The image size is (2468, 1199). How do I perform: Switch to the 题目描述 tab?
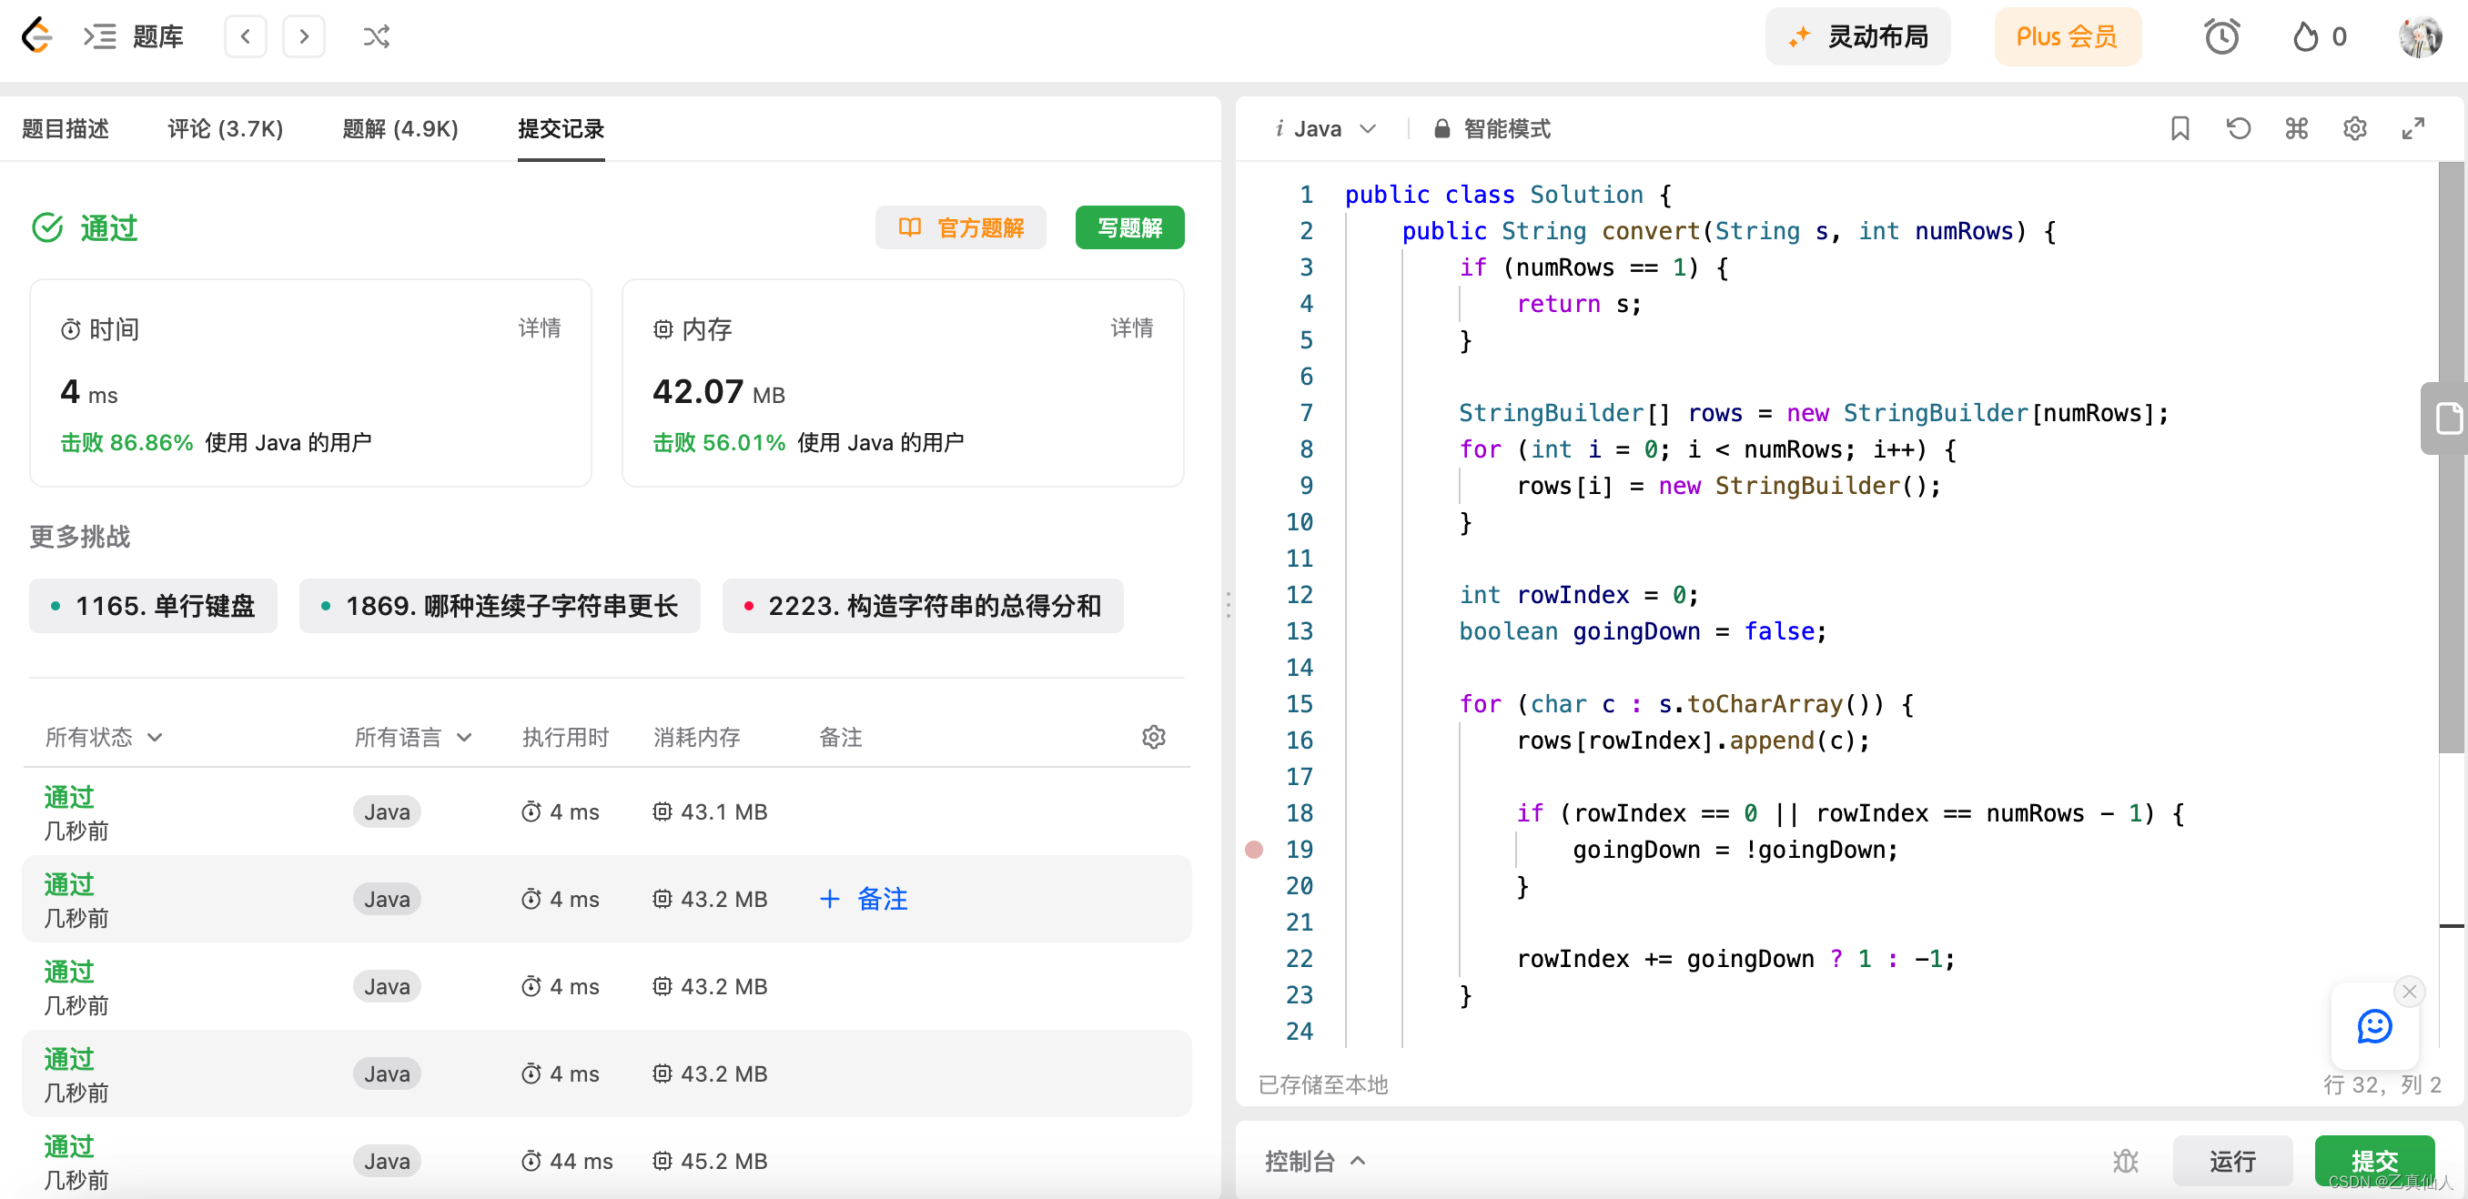tap(66, 128)
